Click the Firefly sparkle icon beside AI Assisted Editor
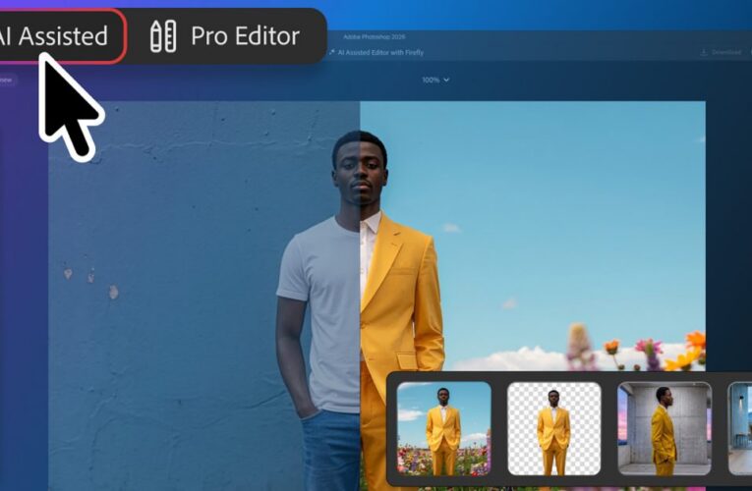The width and height of the screenshot is (752, 491). pos(332,52)
